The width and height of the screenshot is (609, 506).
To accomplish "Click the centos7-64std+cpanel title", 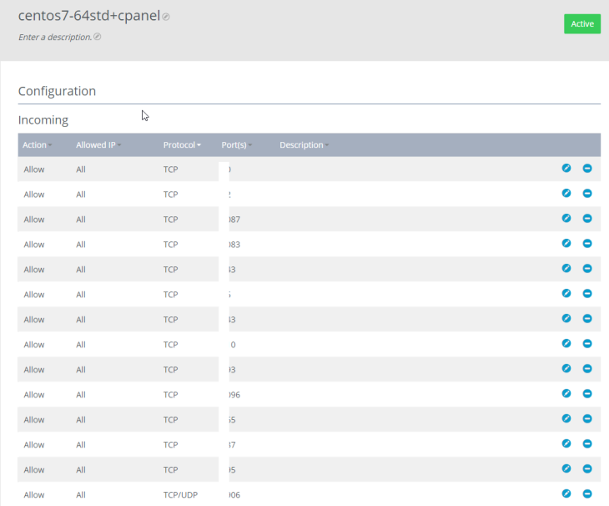I will point(89,16).
